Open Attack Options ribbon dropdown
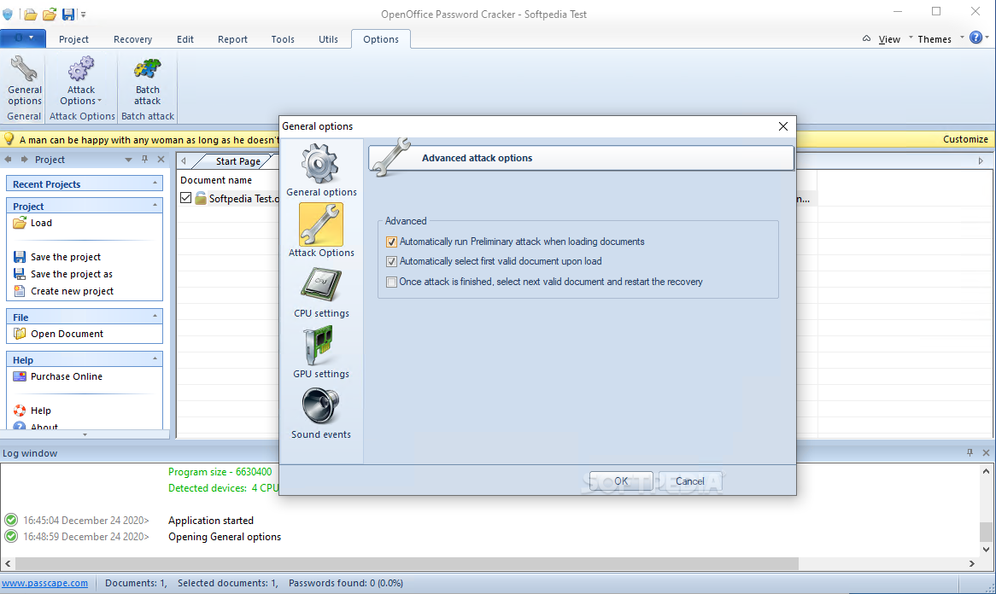 click(81, 81)
